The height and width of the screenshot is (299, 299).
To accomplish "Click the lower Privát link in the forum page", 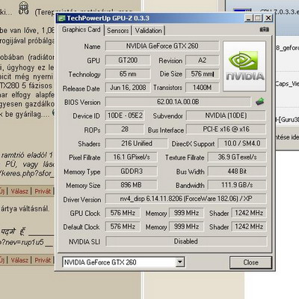I will point(43,260).
